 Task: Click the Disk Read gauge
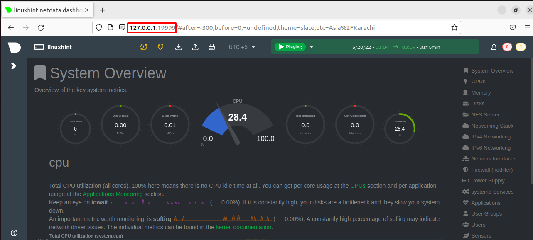[x=120, y=124]
